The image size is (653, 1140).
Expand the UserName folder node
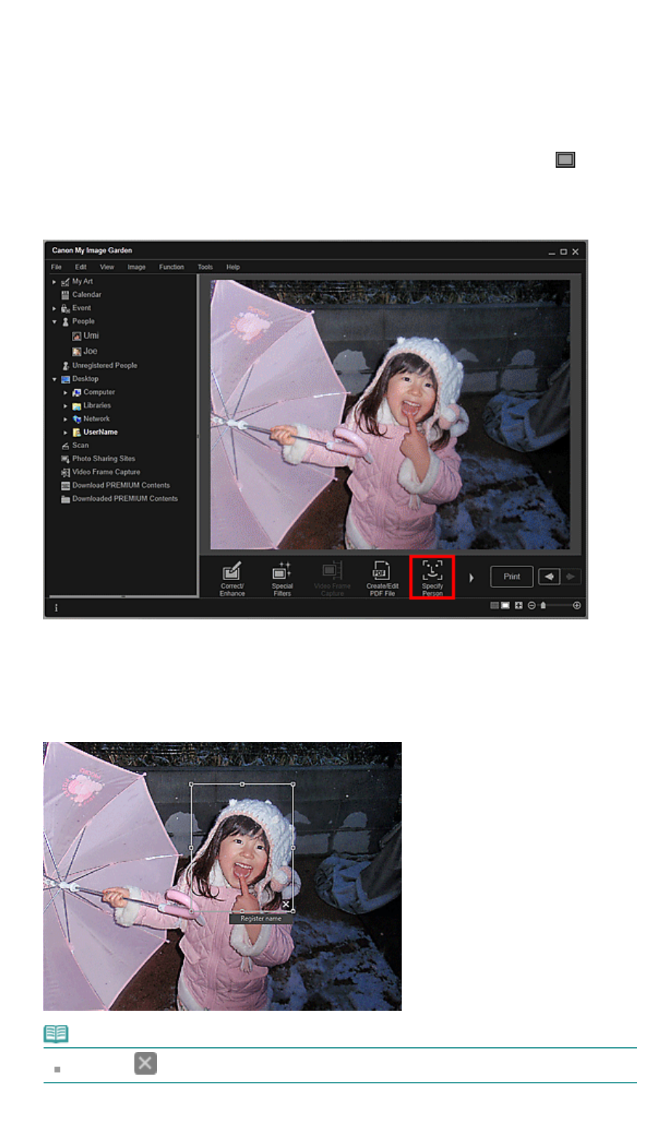(65, 433)
